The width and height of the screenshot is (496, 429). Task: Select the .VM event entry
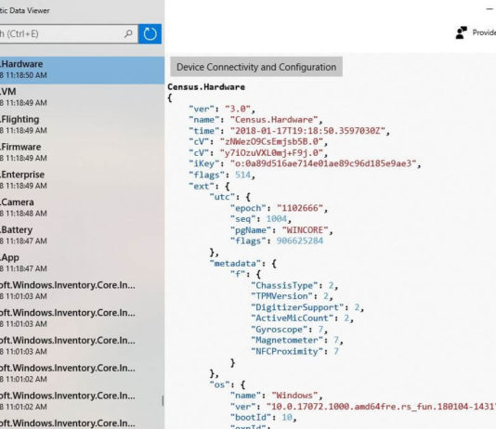82,97
